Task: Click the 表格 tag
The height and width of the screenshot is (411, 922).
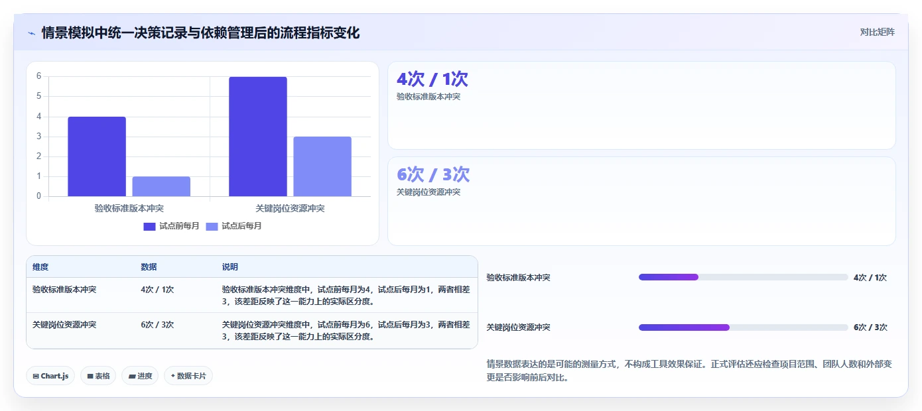Action: click(98, 376)
